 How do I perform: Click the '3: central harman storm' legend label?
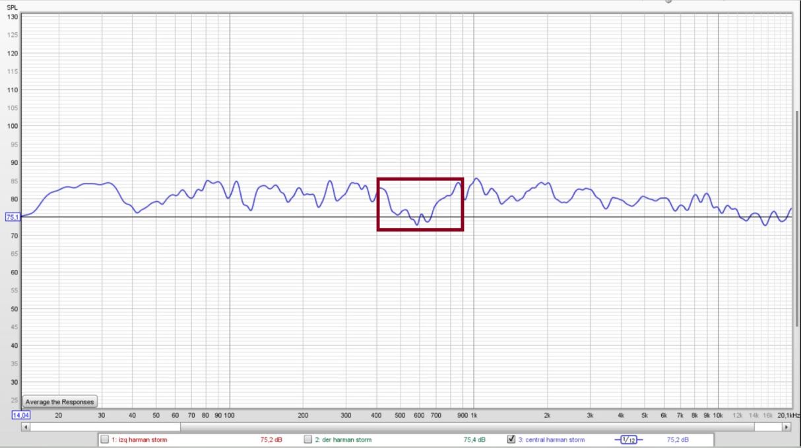(551, 440)
